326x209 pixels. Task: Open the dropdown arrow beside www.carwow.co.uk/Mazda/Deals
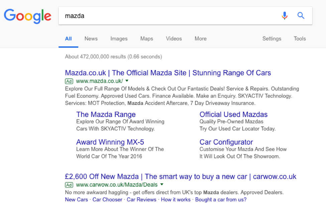pyautogui.click(x=162, y=185)
